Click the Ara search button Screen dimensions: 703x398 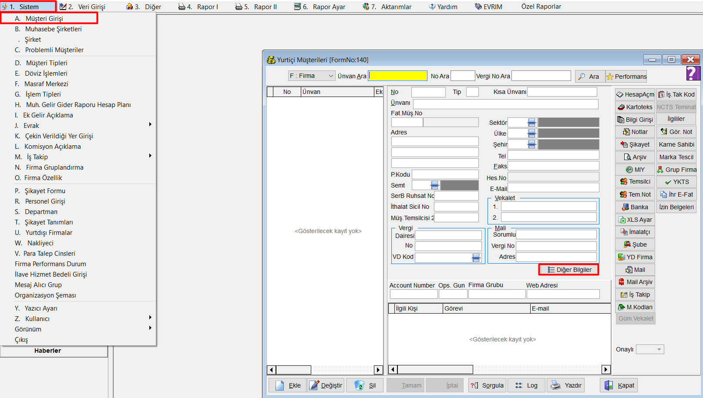click(590, 77)
